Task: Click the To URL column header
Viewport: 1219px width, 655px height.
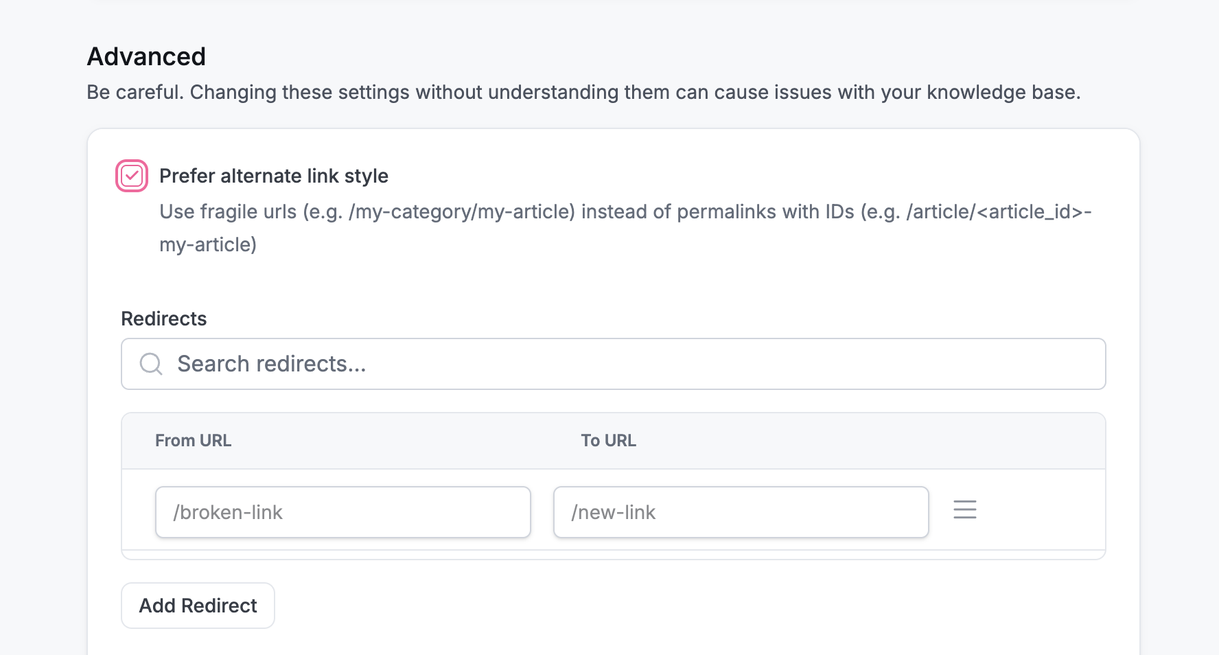Action: point(608,441)
